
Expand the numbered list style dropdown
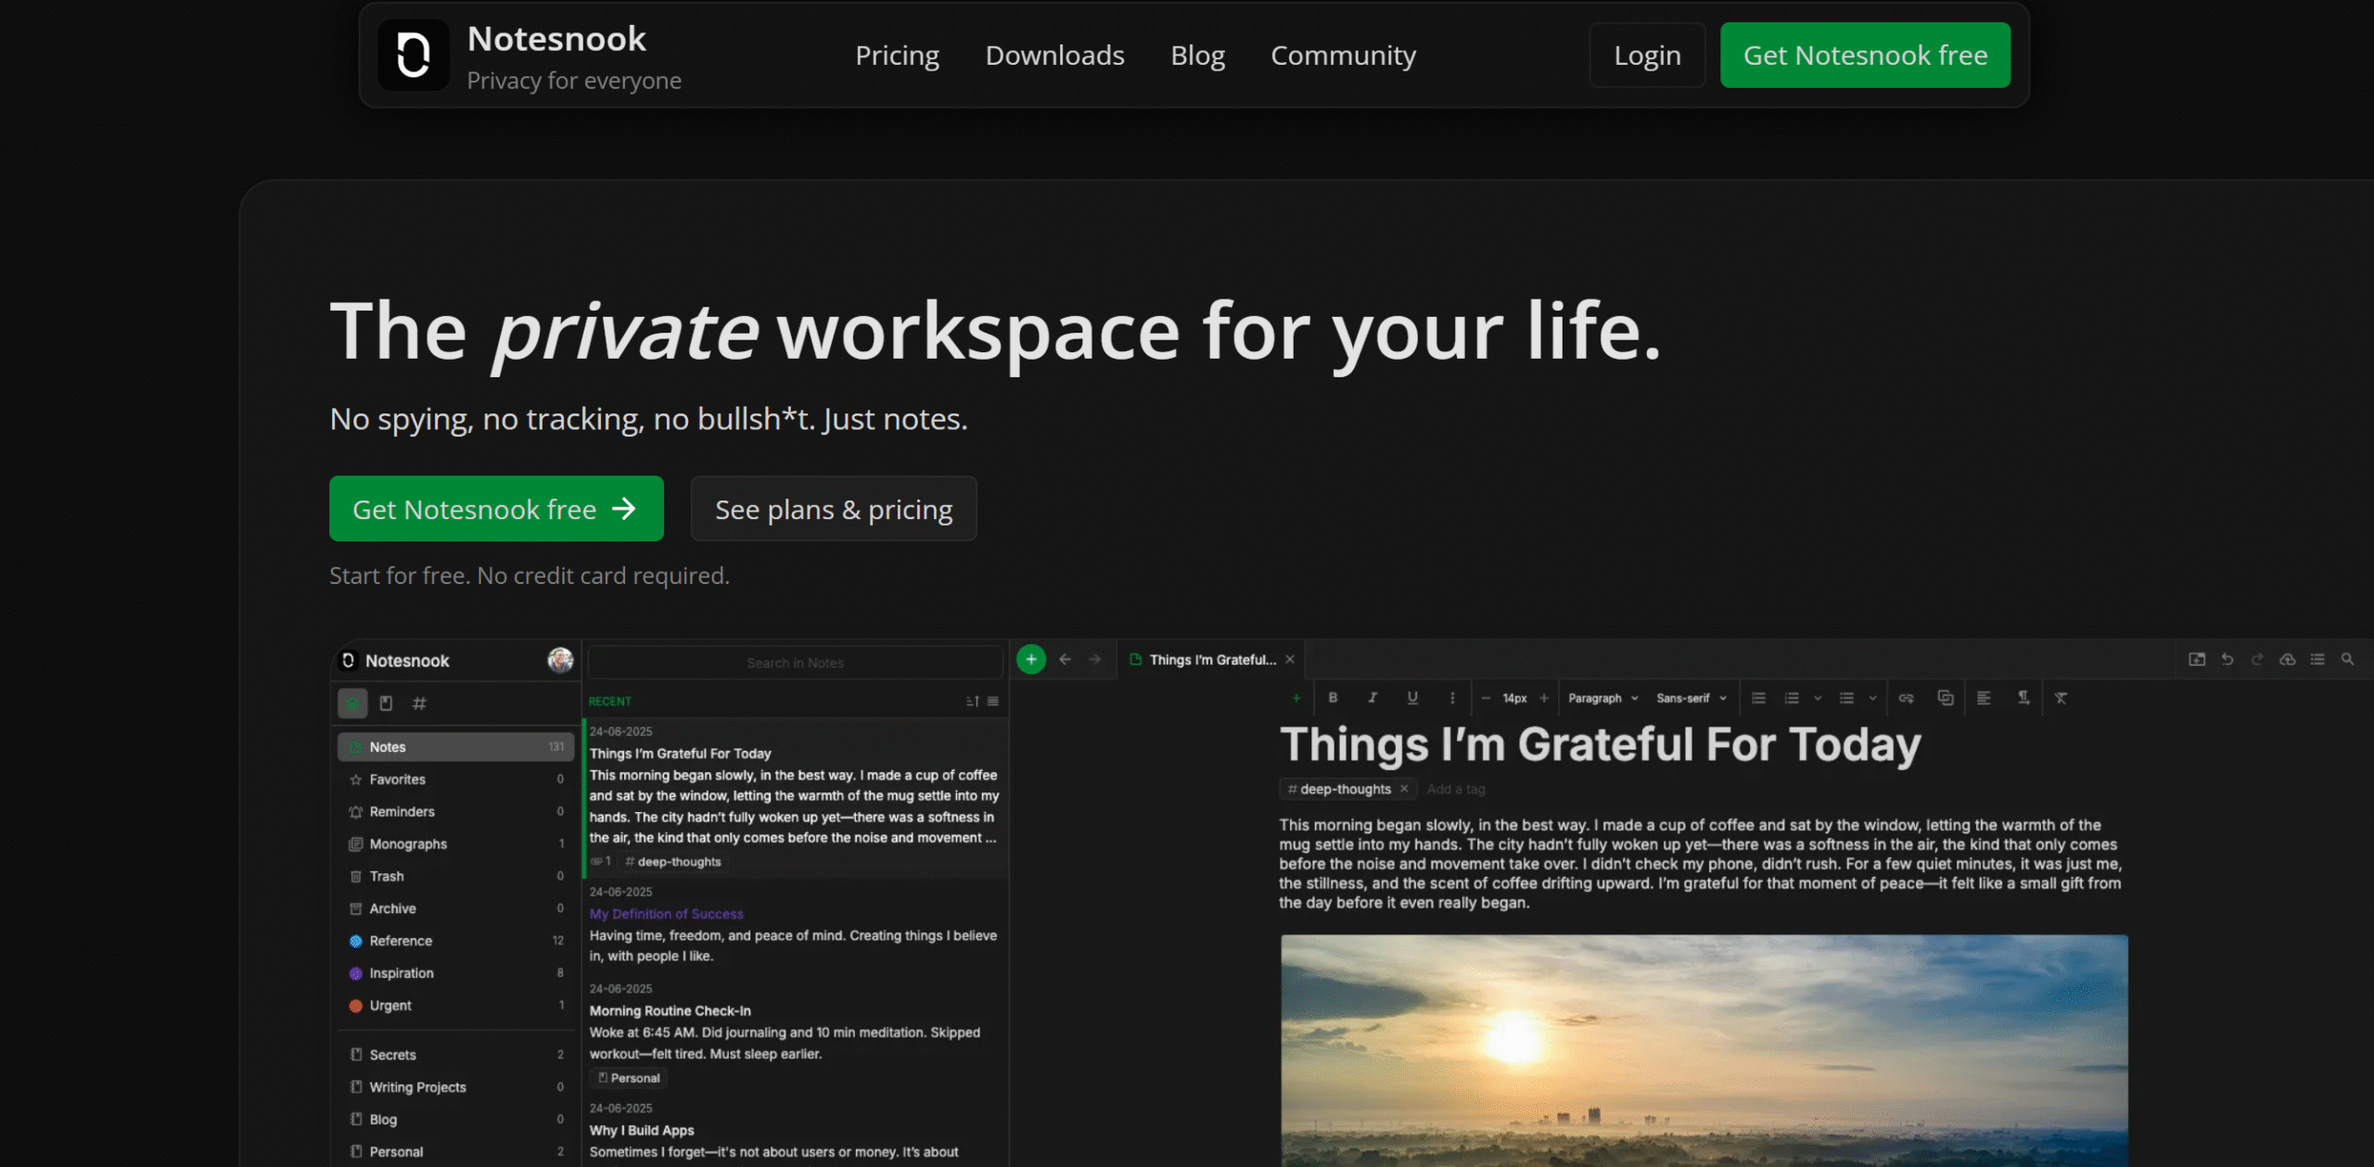(x=1818, y=698)
